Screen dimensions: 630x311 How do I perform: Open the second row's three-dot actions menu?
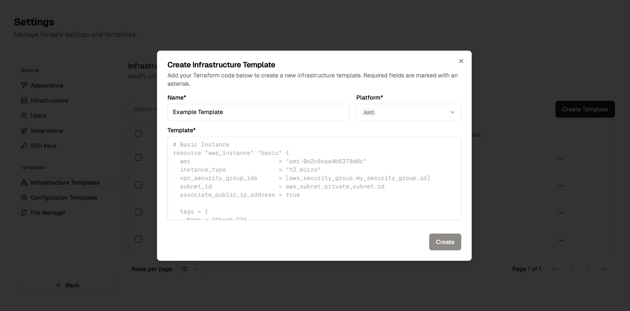tap(560, 186)
